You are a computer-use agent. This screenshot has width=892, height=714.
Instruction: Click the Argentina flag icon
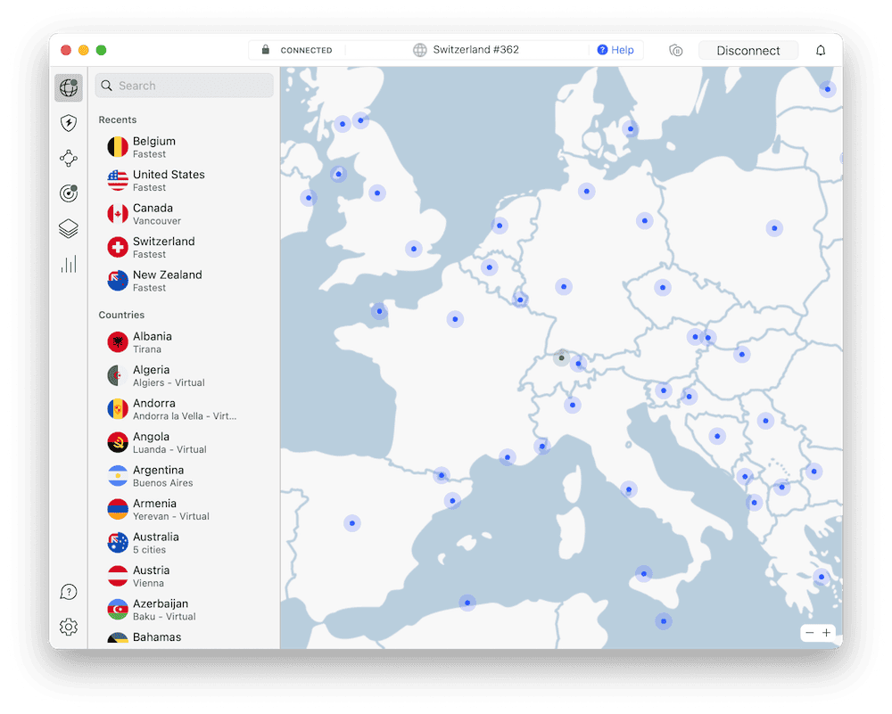click(x=118, y=476)
